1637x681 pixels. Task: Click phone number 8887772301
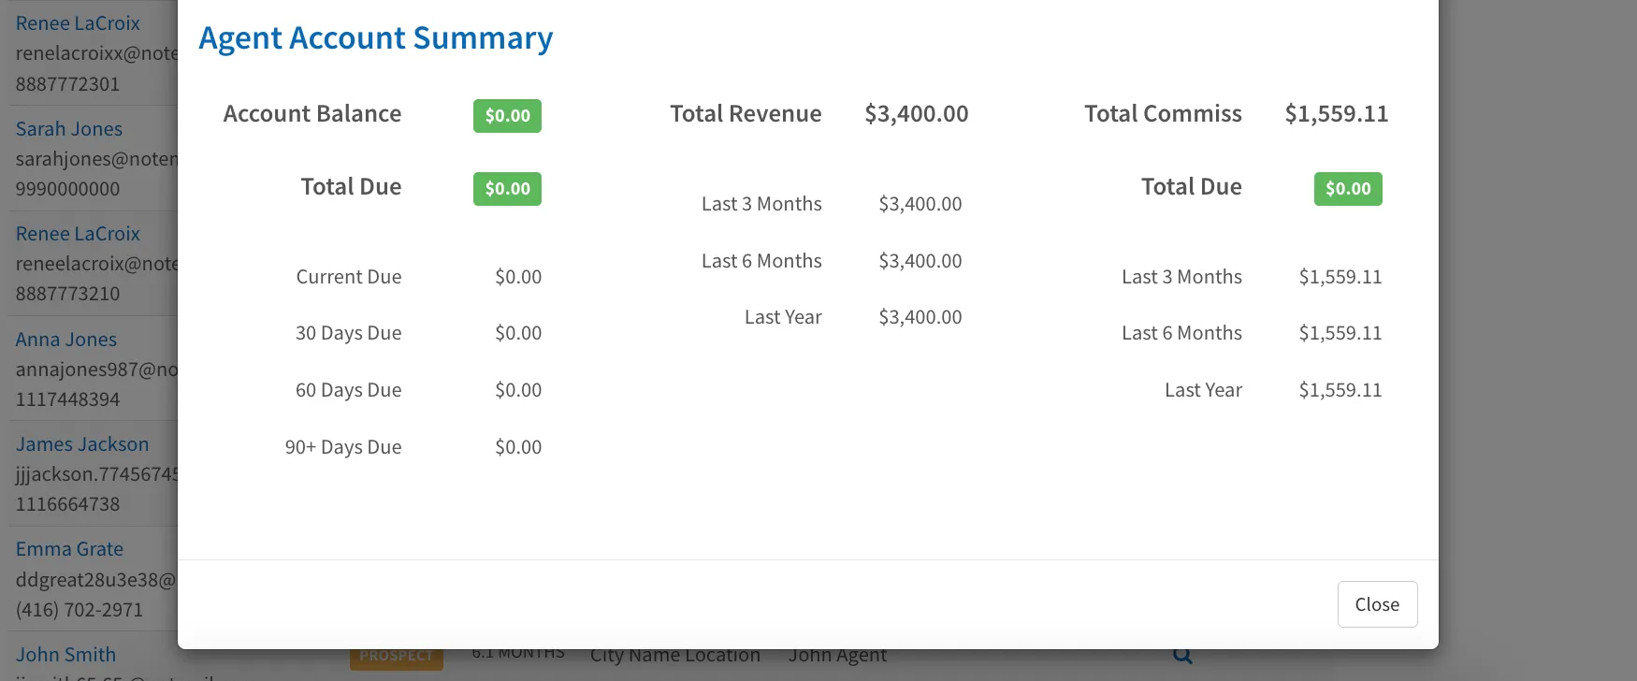pyautogui.click(x=67, y=84)
